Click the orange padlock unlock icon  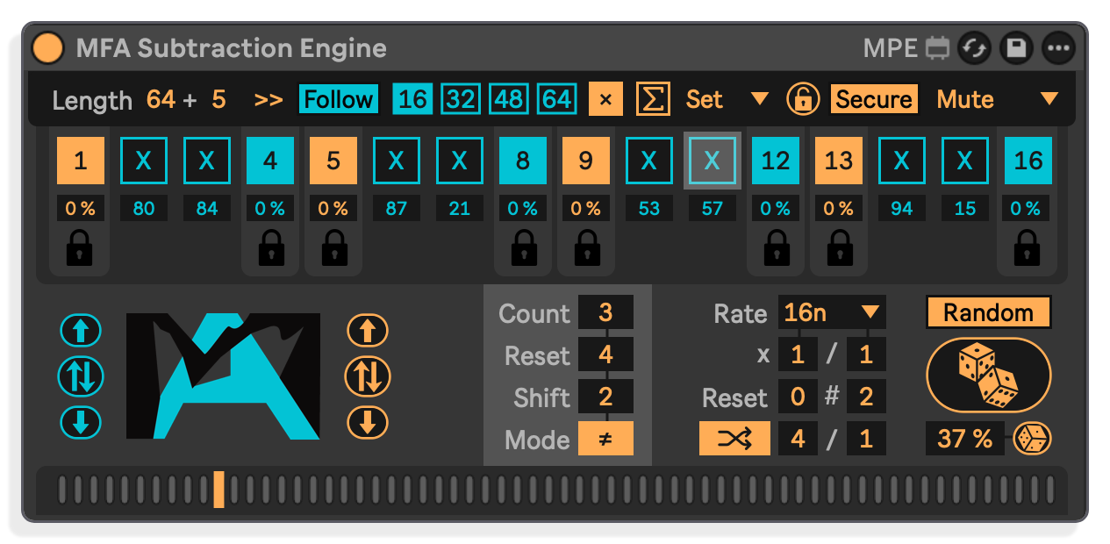[x=803, y=99]
